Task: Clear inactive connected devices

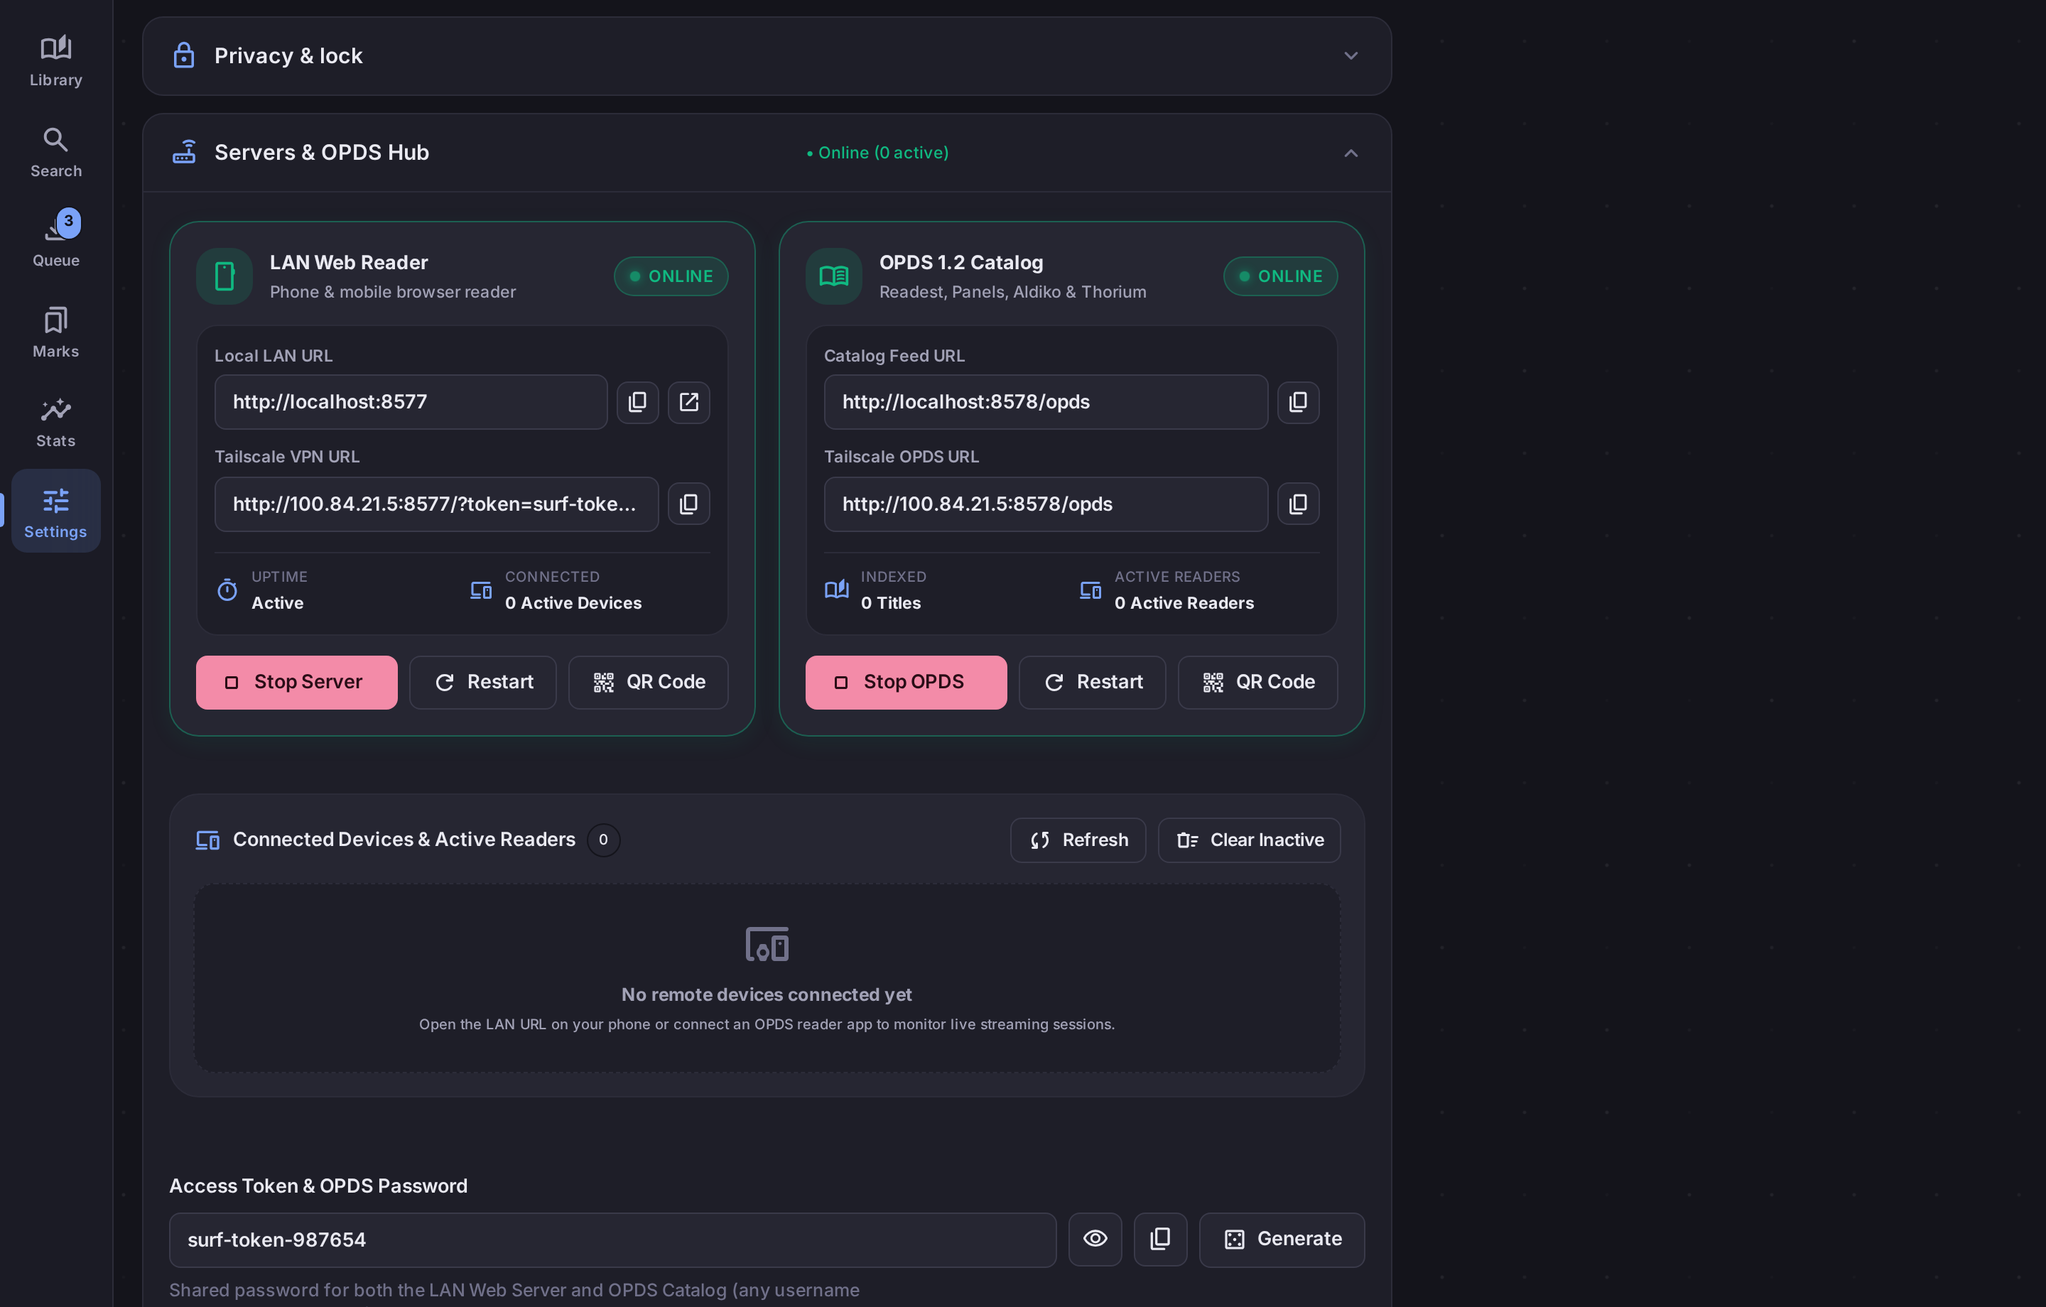Action: tap(1249, 840)
